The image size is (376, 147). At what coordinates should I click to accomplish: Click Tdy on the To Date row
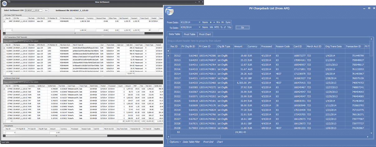tap(229, 28)
